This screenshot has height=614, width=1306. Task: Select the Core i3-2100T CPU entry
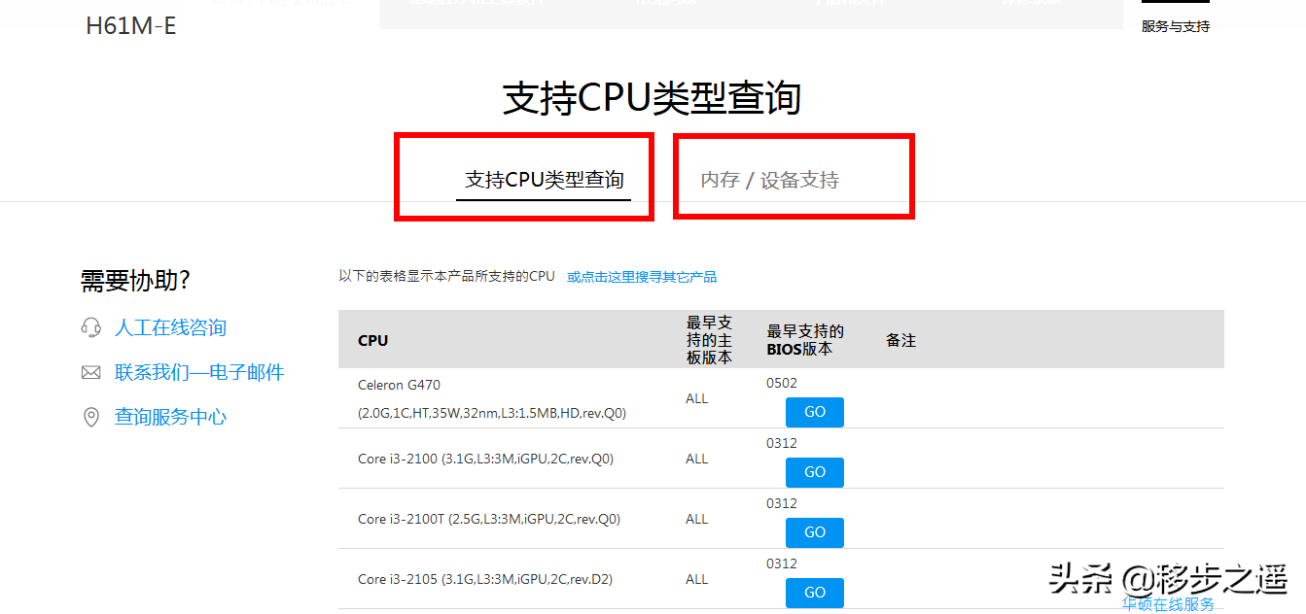[x=488, y=519]
